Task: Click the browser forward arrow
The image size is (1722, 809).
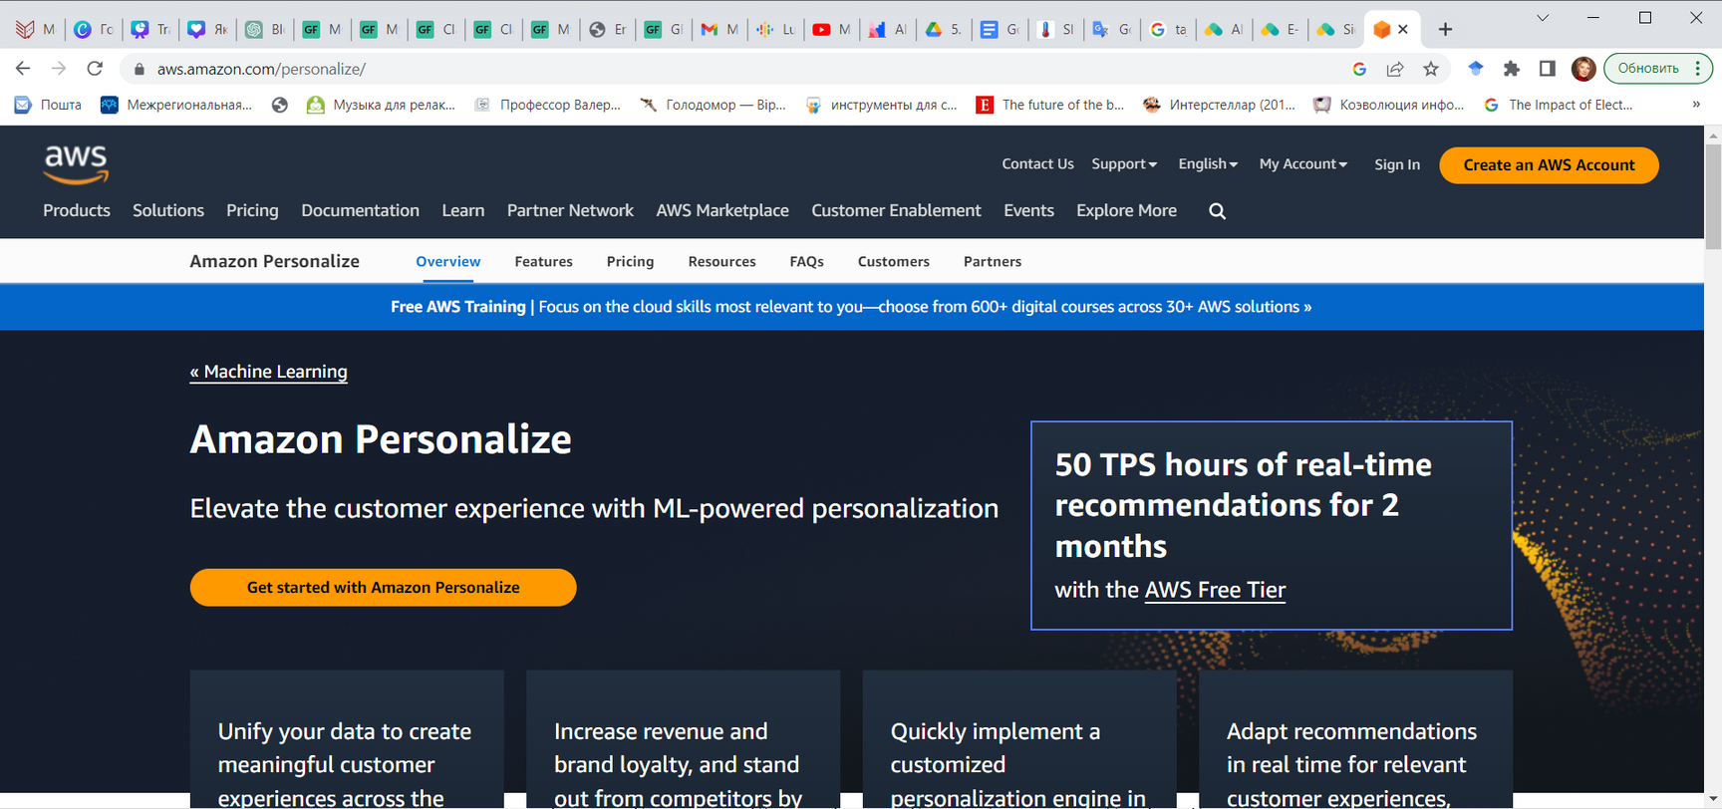Action: coord(59,69)
